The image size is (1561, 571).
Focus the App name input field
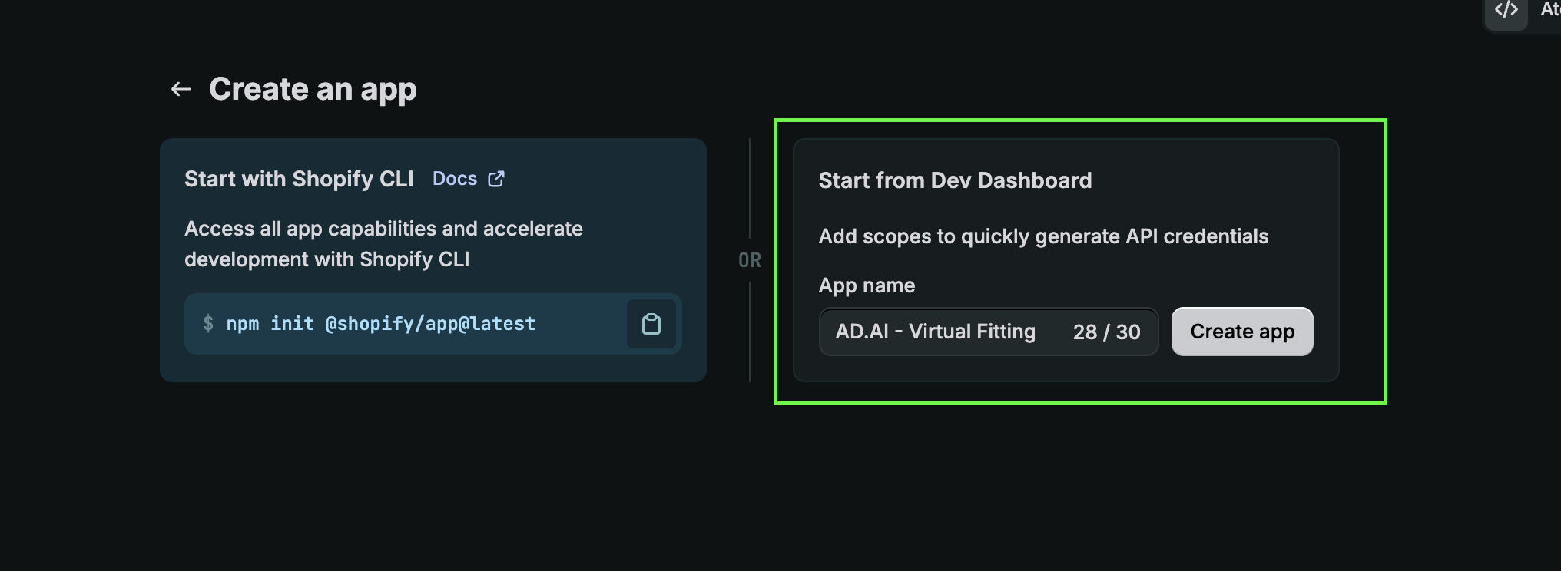coord(989,332)
